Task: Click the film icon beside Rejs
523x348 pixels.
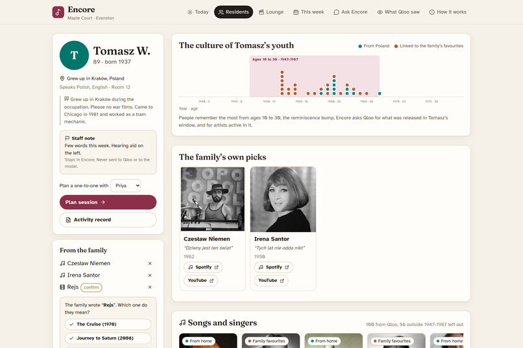Action: click(x=62, y=287)
